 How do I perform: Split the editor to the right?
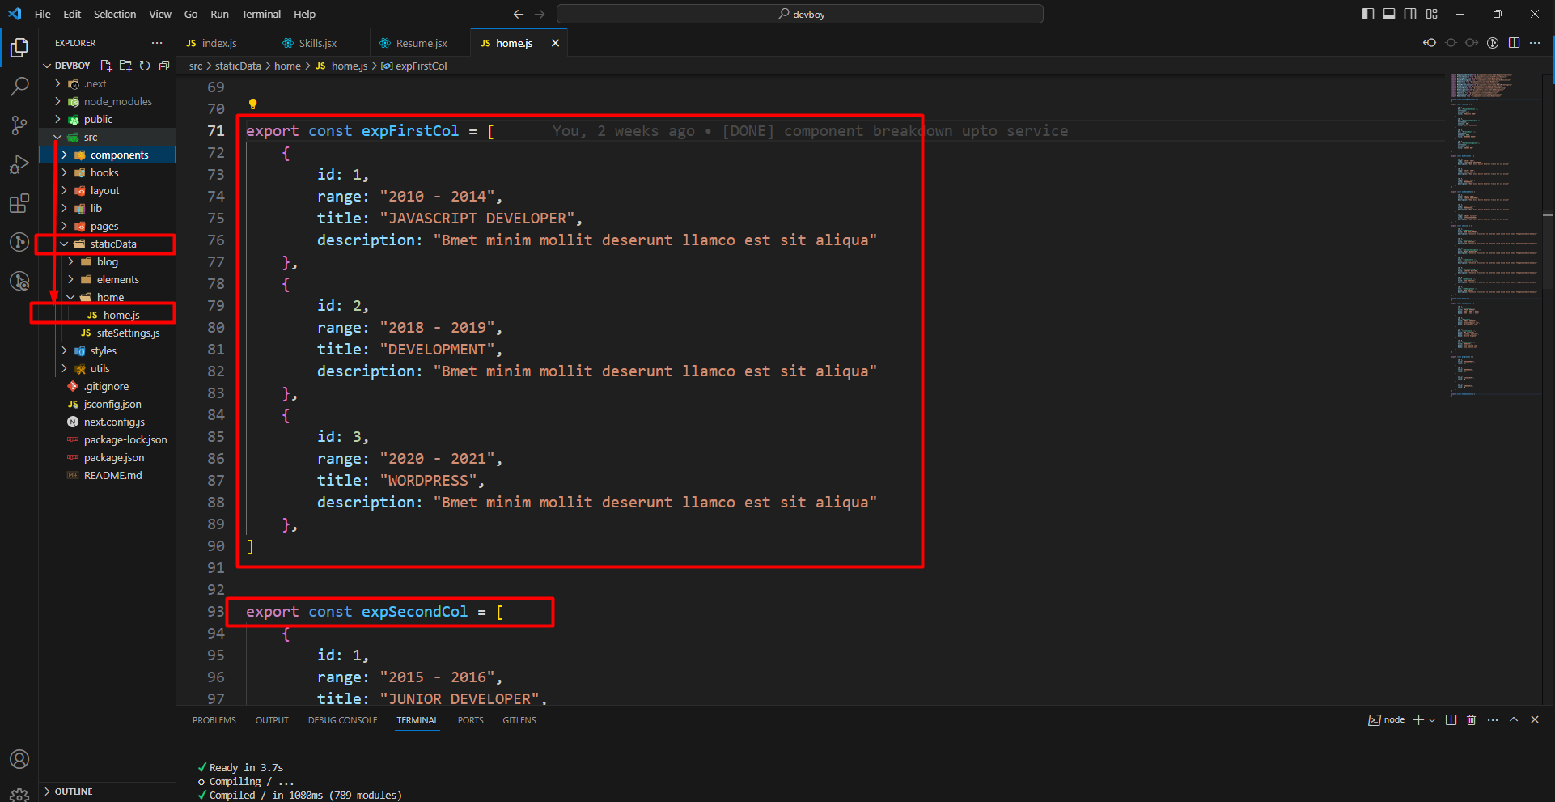pos(1514,43)
